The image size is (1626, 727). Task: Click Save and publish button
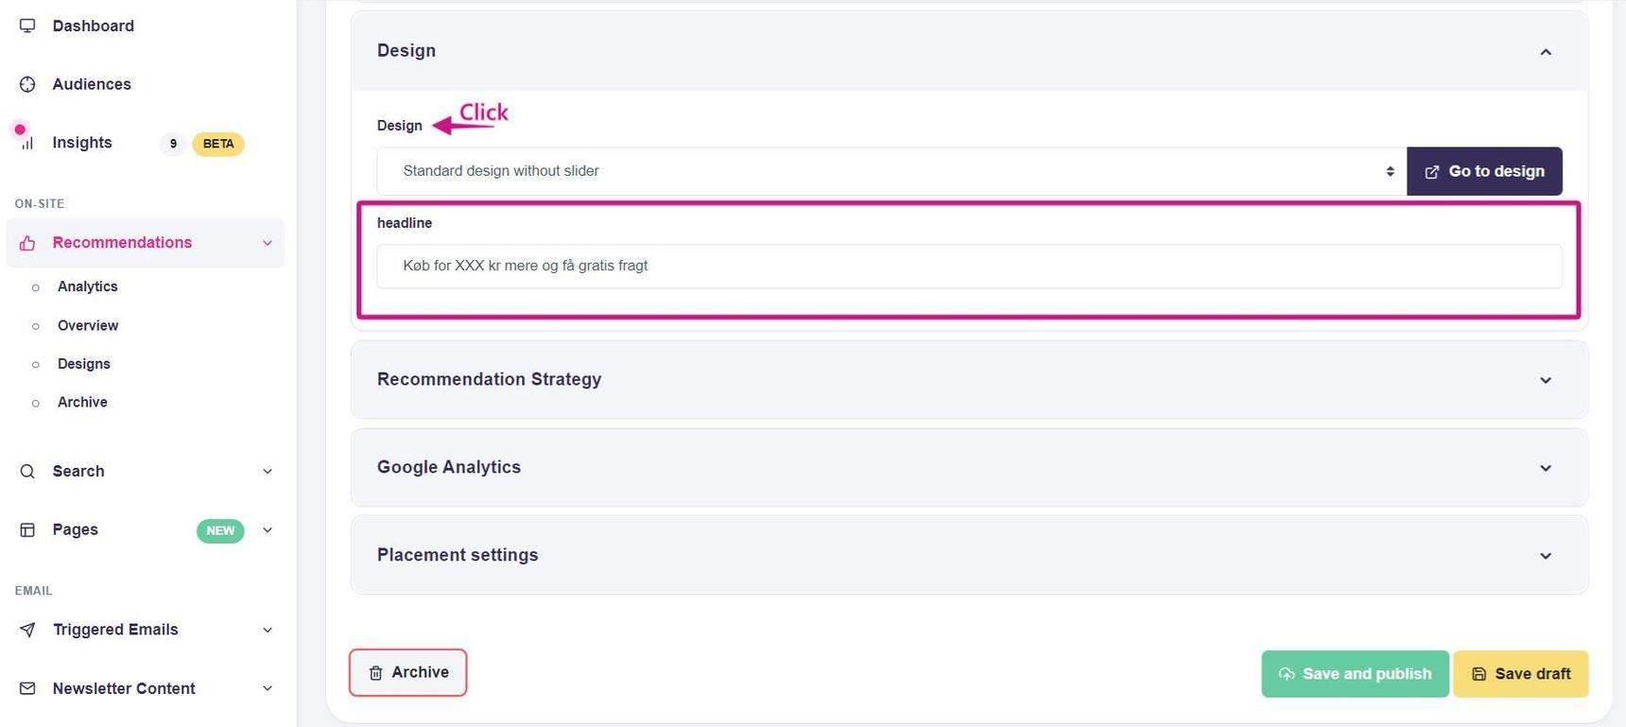(1354, 674)
